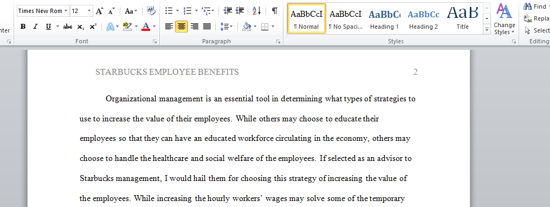The image size is (550, 207).
Task: Apply text highlight color
Action: 127,27
